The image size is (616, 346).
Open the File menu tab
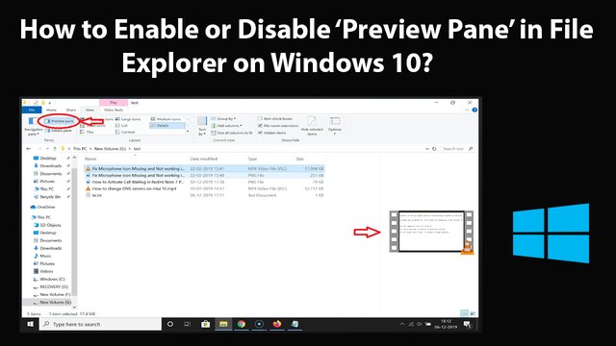[32, 110]
